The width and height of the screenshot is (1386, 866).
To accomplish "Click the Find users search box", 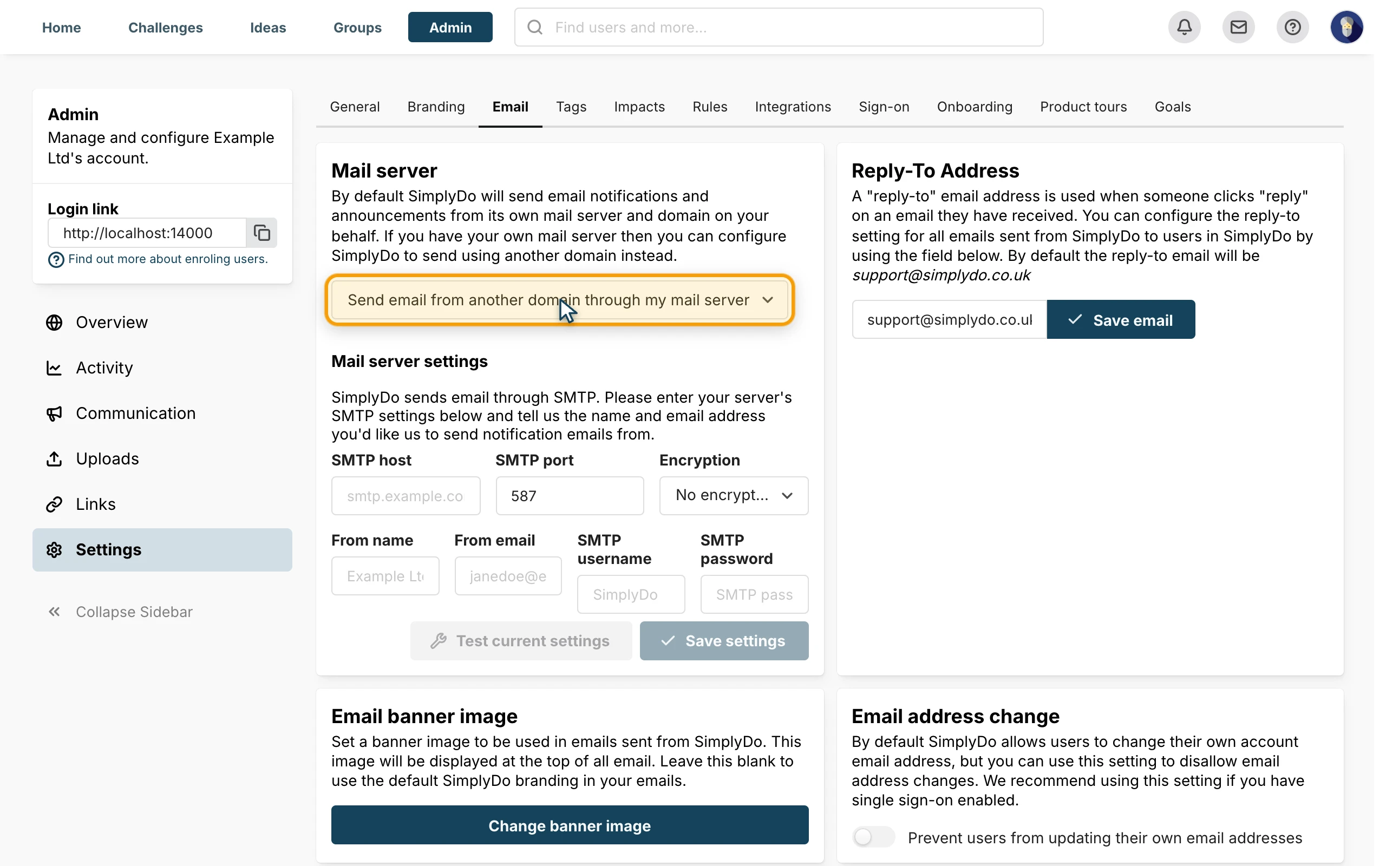I will (779, 27).
